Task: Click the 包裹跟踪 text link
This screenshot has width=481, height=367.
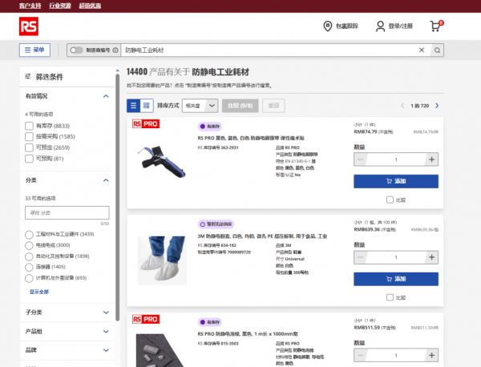Action: 347,26
